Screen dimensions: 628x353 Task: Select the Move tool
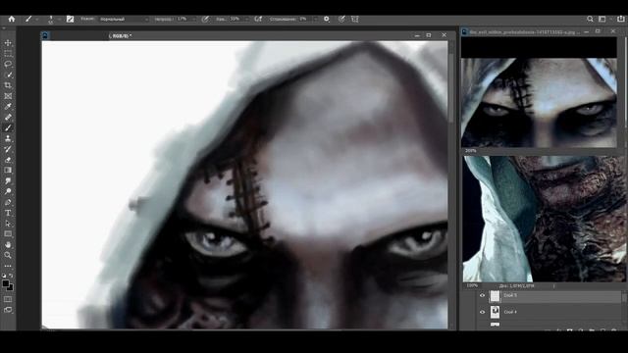click(8, 43)
